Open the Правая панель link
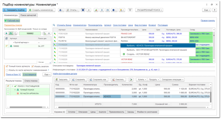This screenshot has width=221, height=119. tap(208, 21)
